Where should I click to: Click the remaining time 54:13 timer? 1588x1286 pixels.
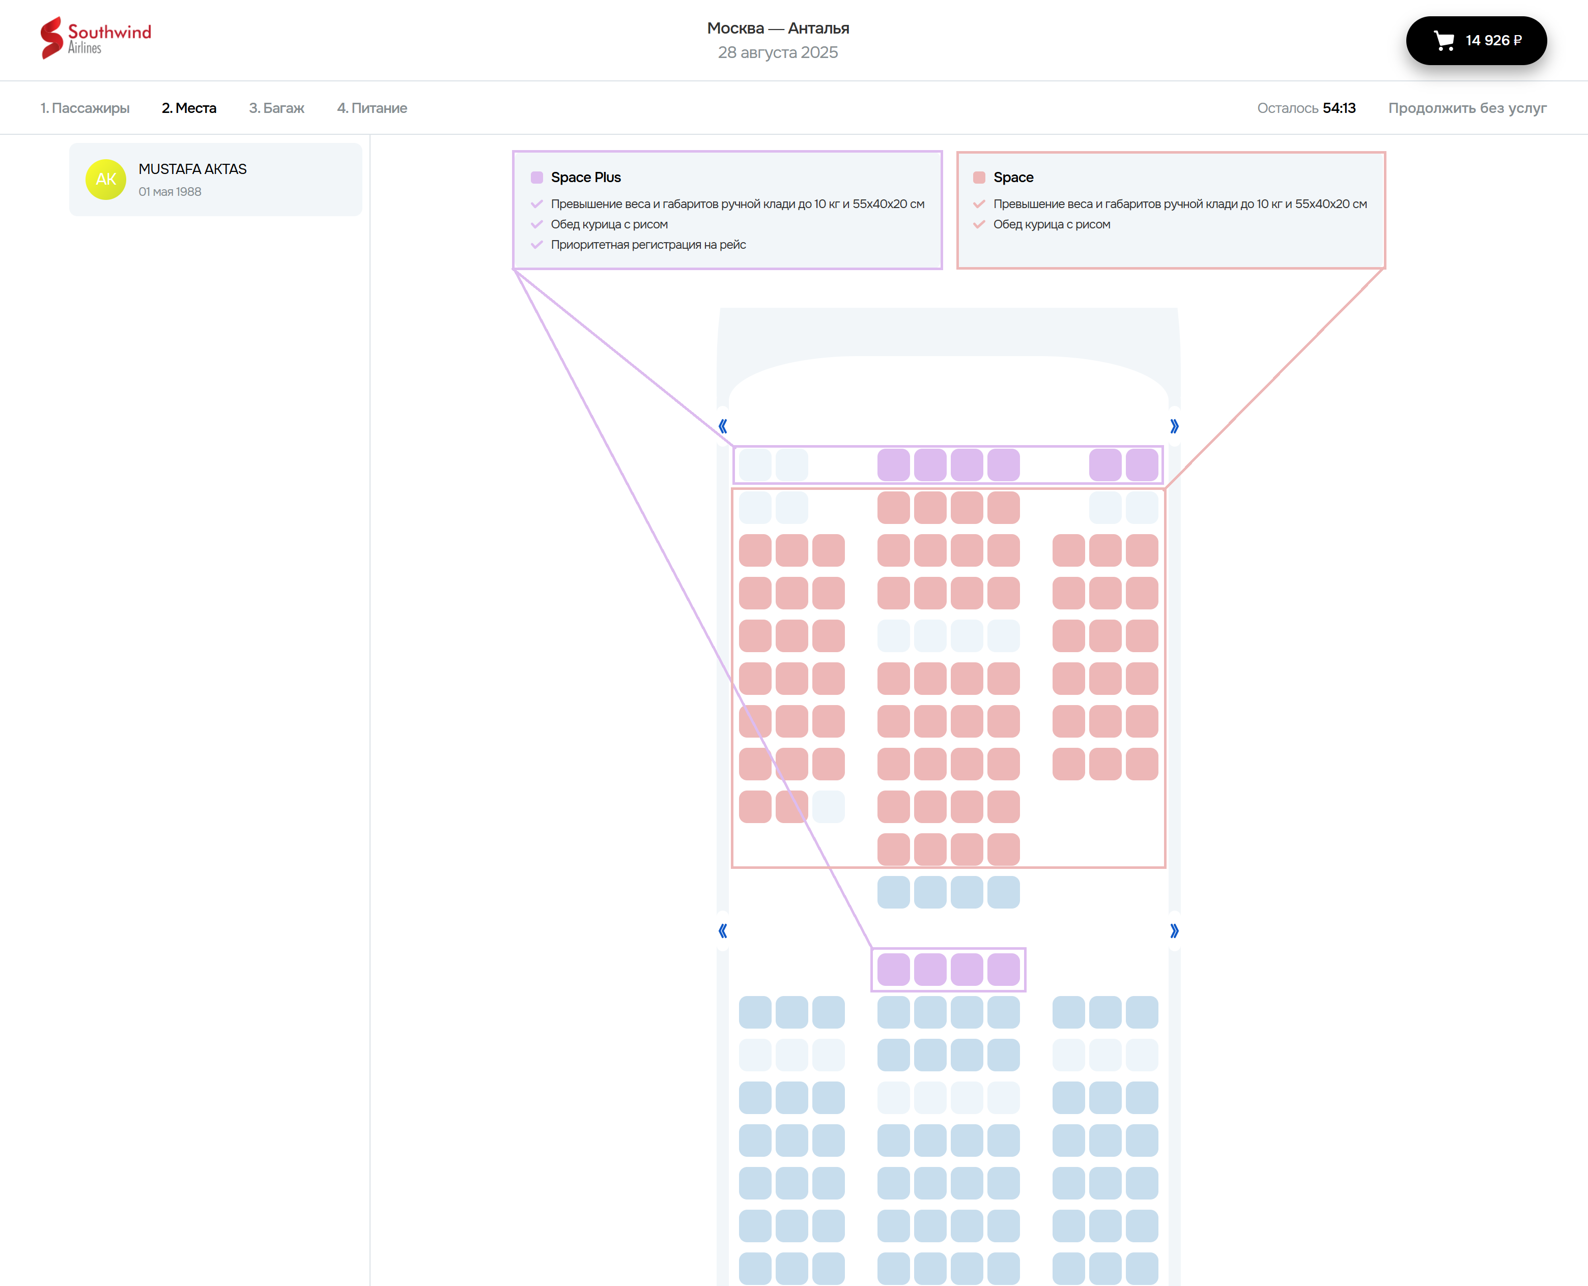pyautogui.click(x=1338, y=108)
